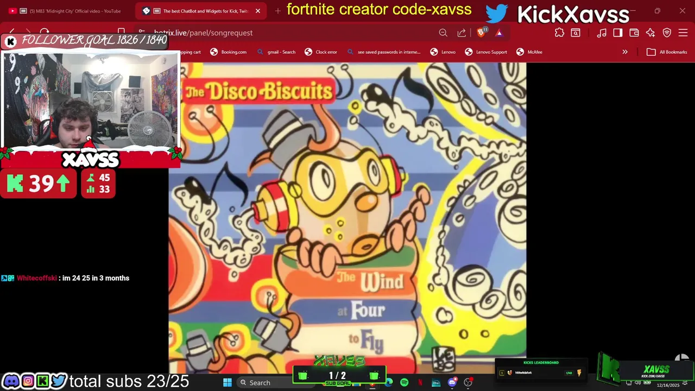Open Discord from the taskbar

[452, 382]
